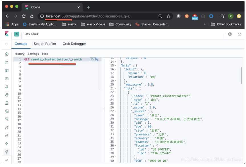Click the browser back arrow
Screen dimensions: 246x167
coord(7,16)
